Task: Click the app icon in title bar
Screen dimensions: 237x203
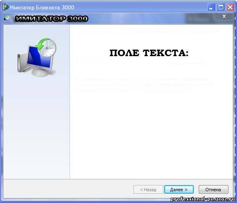Action: 5,7
